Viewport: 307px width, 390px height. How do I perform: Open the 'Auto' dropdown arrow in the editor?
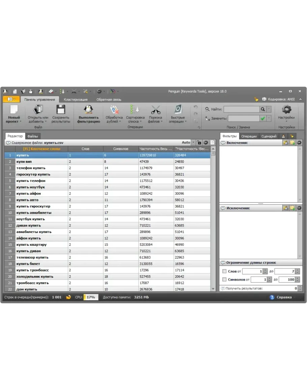point(193,143)
